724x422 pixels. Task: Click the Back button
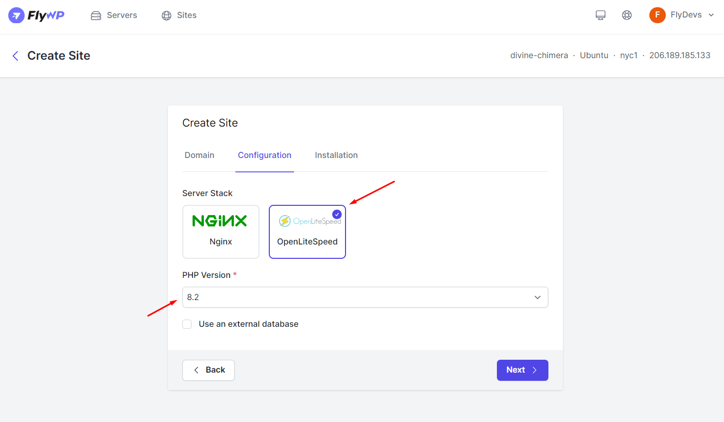209,370
